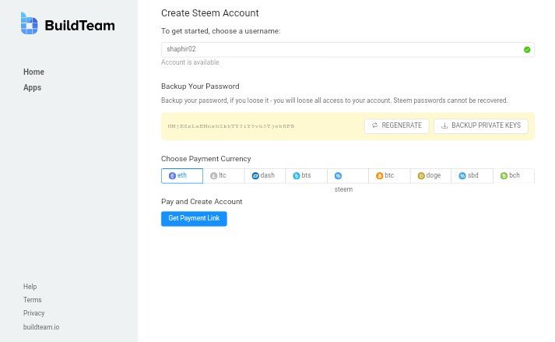This screenshot has height=342, width=555.
Task: Click the BitShares coin icon
Action: tap(297, 176)
